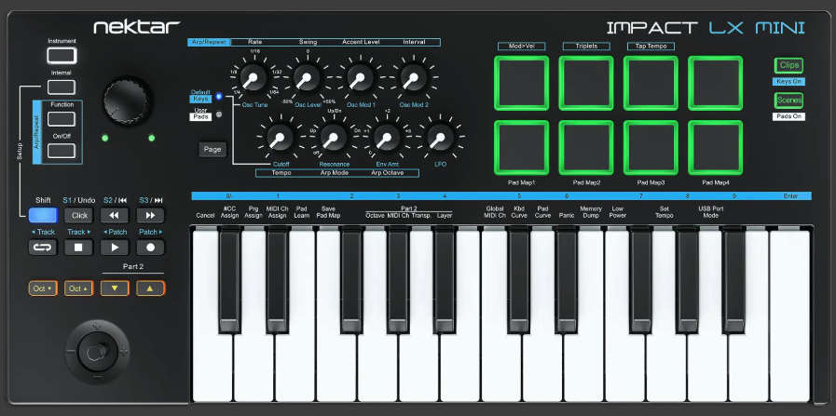Toggle the loop transport button
Viewport: 836px width, 416px height.
(x=43, y=248)
